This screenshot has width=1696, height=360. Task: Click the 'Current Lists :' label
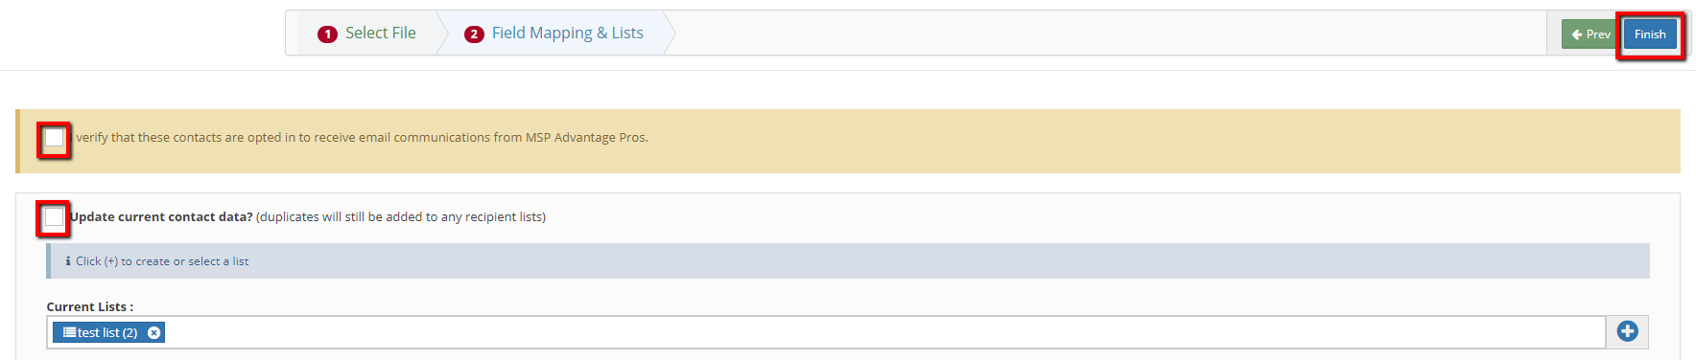90,306
